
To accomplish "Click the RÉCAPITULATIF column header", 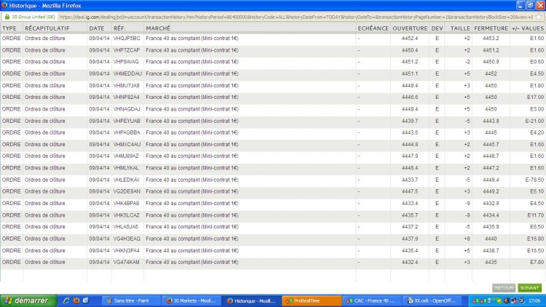I will pos(47,28).
